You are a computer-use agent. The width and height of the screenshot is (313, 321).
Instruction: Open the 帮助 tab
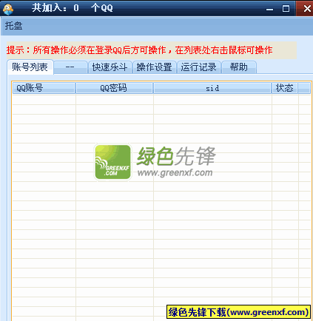click(x=238, y=67)
